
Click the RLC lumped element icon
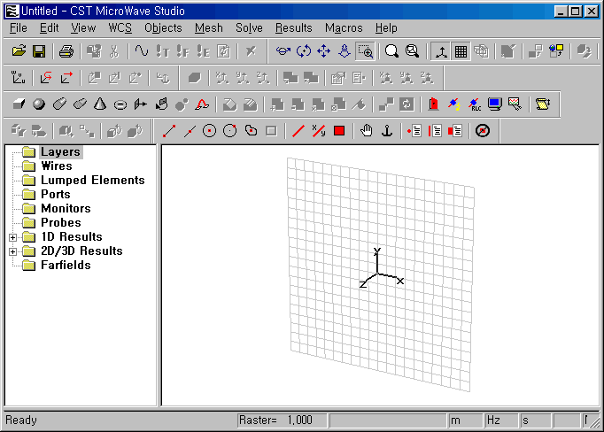click(475, 104)
